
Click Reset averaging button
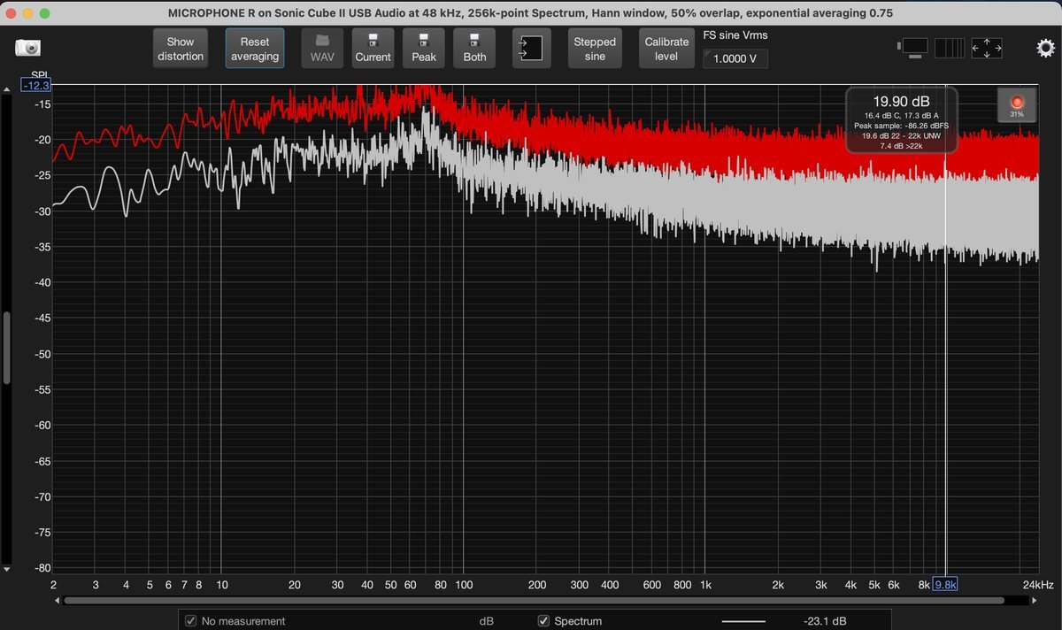click(x=255, y=49)
